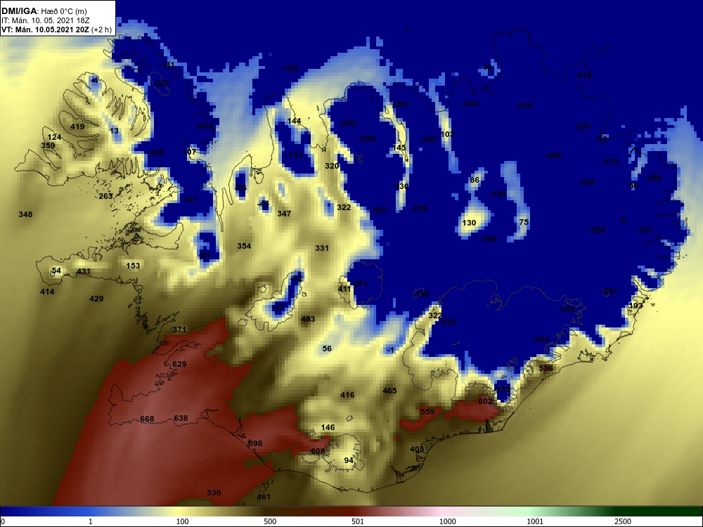This screenshot has height=527, width=703.
Task: Click the map value '638'
Action: point(181,418)
